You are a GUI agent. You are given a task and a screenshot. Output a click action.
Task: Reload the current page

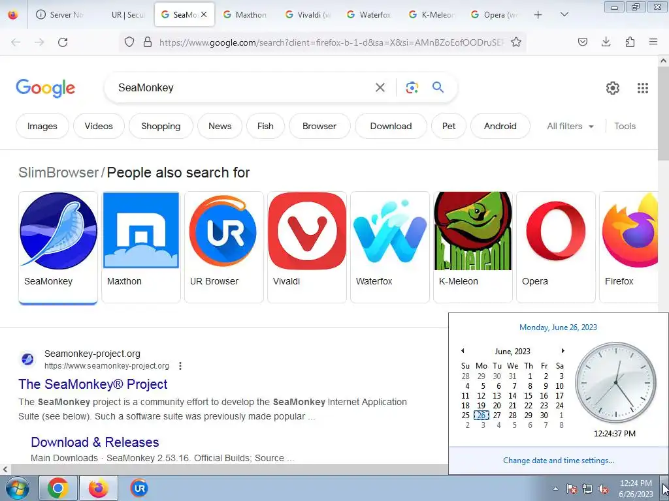click(63, 42)
